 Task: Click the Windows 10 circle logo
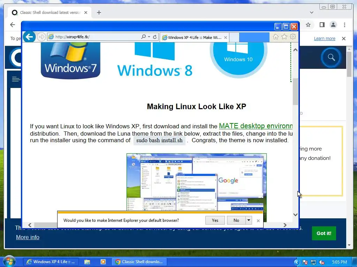click(x=238, y=59)
